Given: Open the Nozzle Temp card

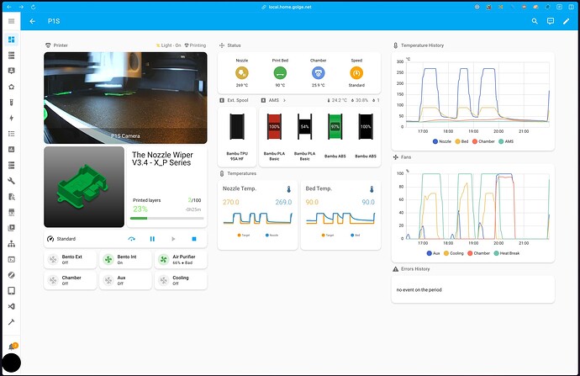Looking at the screenshot, I should pos(257,215).
